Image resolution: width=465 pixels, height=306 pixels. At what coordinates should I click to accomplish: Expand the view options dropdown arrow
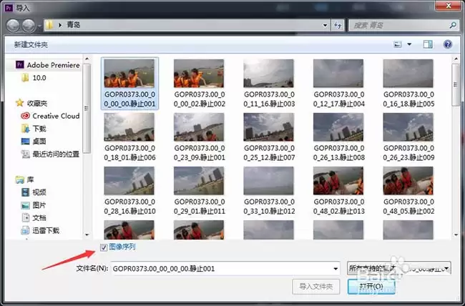410,44
